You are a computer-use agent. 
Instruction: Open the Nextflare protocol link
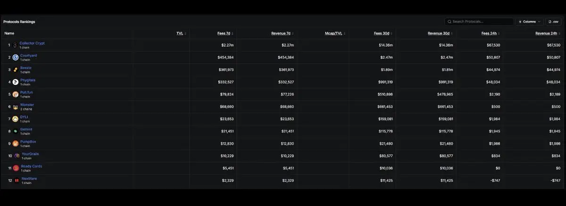pyautogui.click(x=29, y=178)
